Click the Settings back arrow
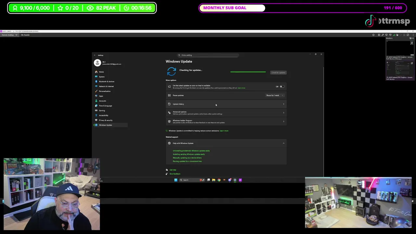This screenshot has height=234, width=416. 95,55
